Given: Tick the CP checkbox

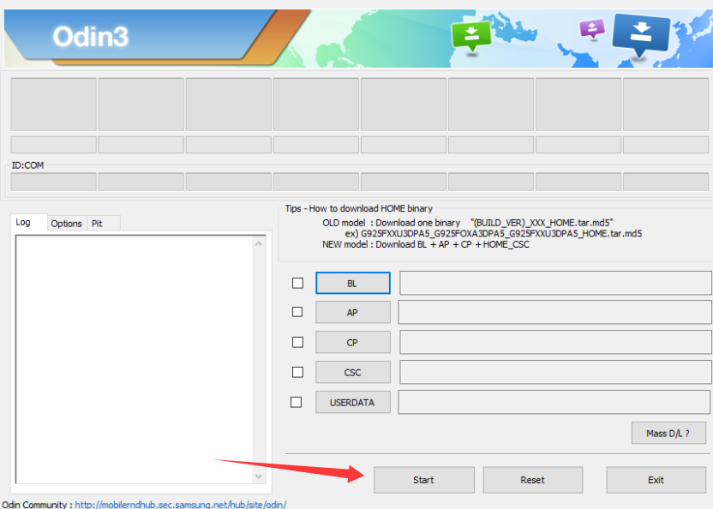Looking at the screenshot, I should point(298,342).
